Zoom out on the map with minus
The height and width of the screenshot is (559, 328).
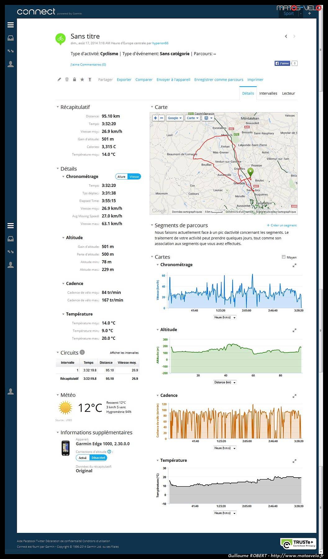click(162, 118)
